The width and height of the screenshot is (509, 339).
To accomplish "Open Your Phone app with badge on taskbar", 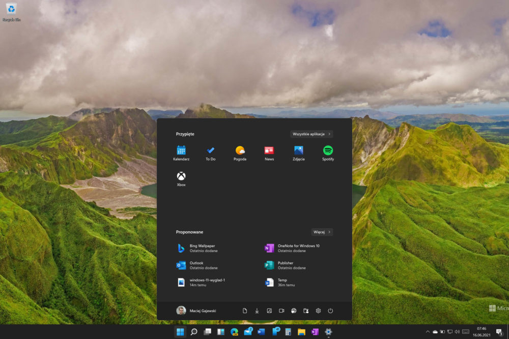I will pos(276,331).
